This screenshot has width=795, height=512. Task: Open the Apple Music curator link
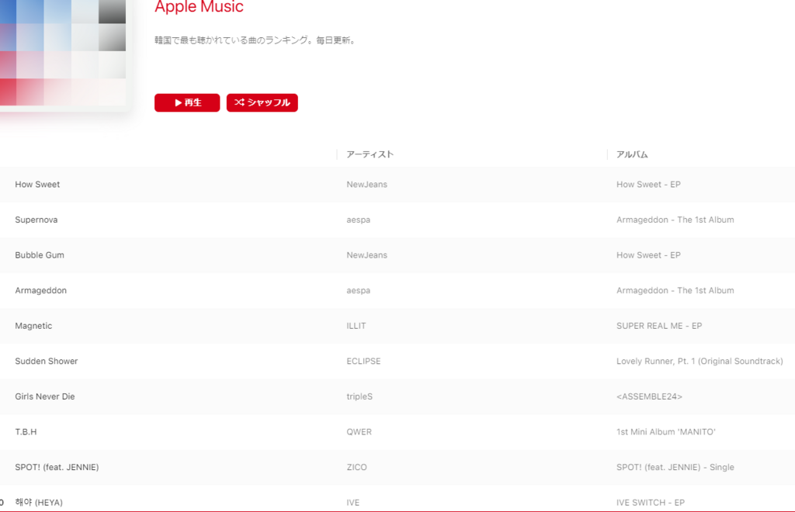coord(199,8)
